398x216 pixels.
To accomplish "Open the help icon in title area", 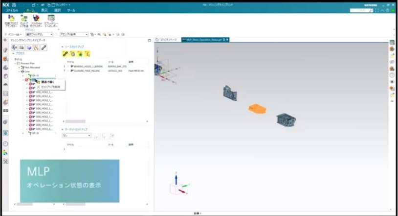I will tap(388, 10).
